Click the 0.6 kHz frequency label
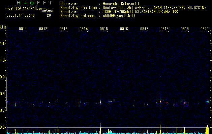Image resolution: width=212 pixels, height=134 pixels. tap(3, 127)
